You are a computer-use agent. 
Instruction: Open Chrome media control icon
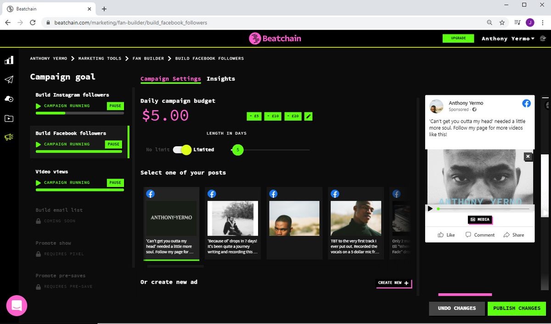(517, 22)
